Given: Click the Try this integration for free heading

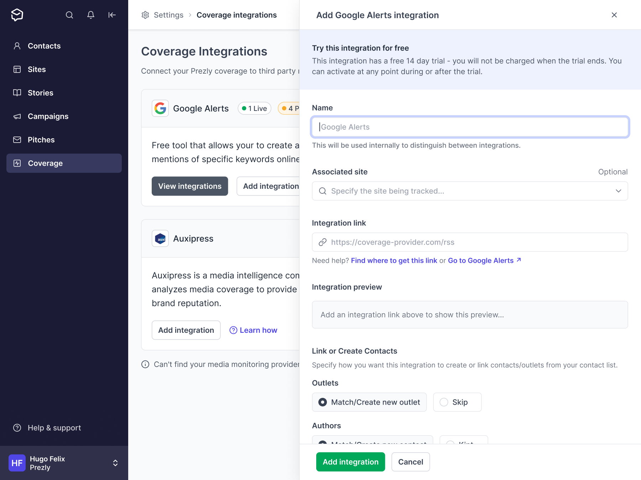Looking at the screenshot, I should click(360, 48).
